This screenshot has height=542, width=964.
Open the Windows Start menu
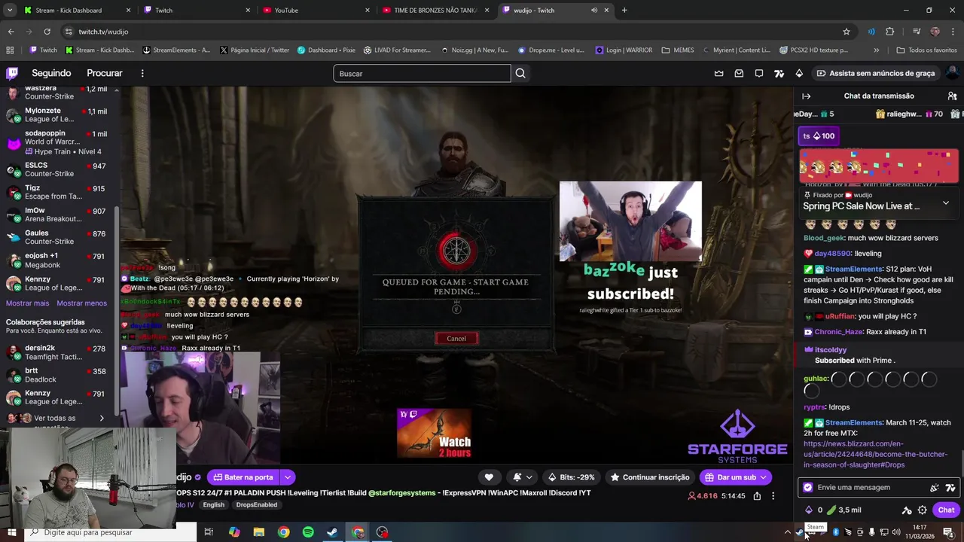click(x=11, y=532)
